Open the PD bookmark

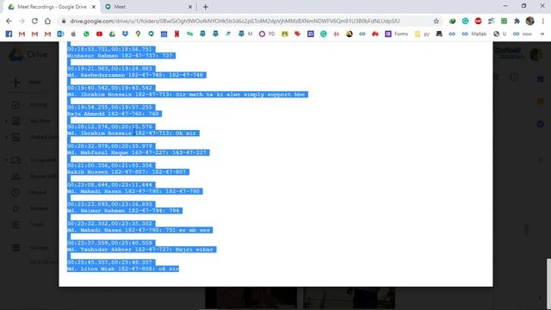pos(267,34)
